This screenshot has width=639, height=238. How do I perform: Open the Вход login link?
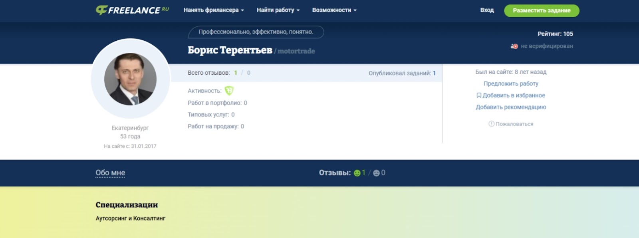tap(487, 10)
